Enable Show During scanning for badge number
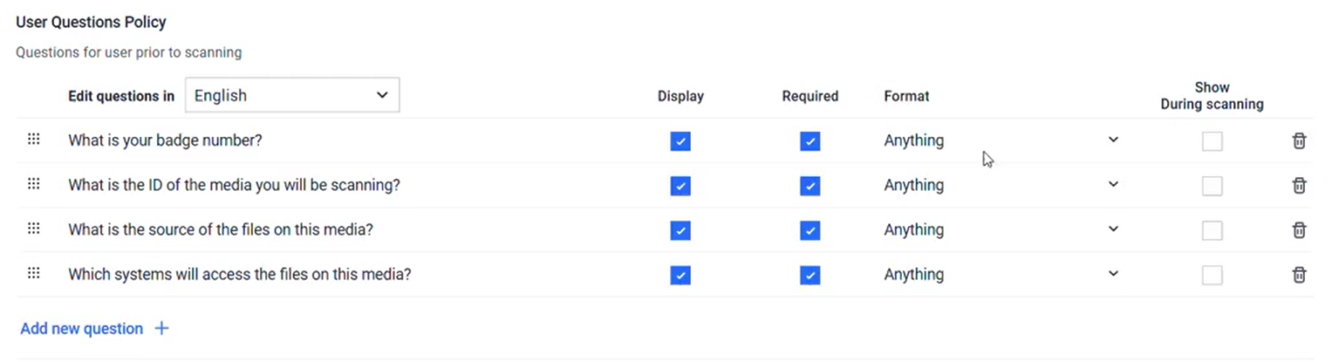Image resolution: width=1332 pixels, height=362 pixels. click(x=1212, y=140)
